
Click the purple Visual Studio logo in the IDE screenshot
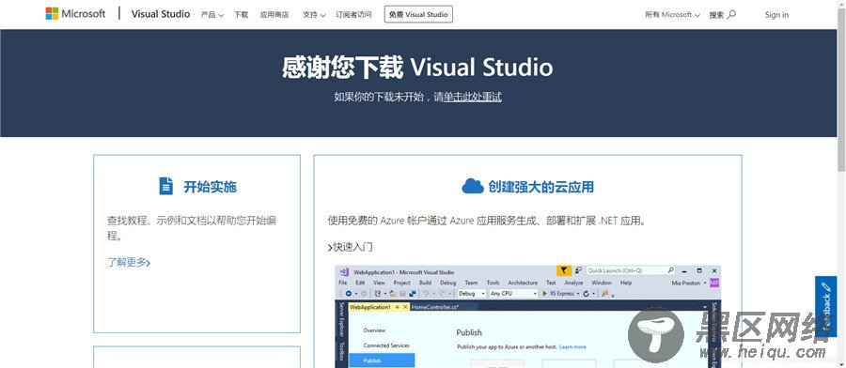point(344,272)
